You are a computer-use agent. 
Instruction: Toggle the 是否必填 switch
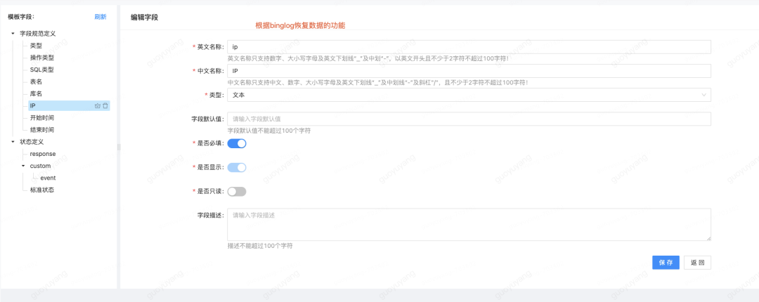pyautogui.click(x=237, y=143)
